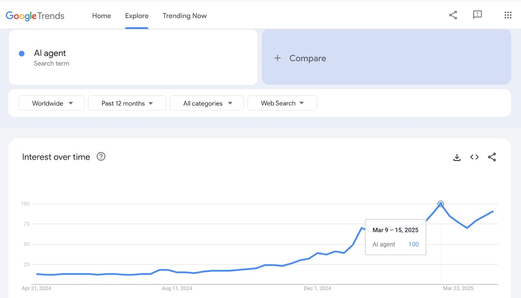The height and width of the screenshot is (298, 521).
Task: Click the share icon in the top header
Action: coord(453,15)
